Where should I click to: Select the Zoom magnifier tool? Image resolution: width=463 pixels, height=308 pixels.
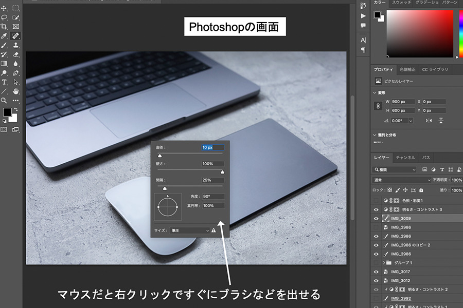(4, 101)
